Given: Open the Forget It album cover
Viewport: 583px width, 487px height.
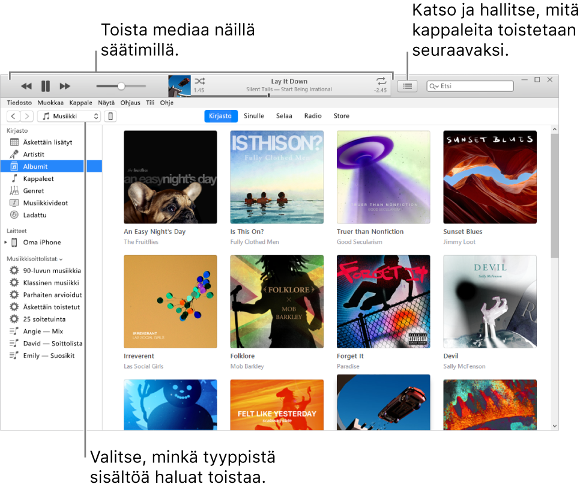Looking at the screenshot, I should (383, 301).
